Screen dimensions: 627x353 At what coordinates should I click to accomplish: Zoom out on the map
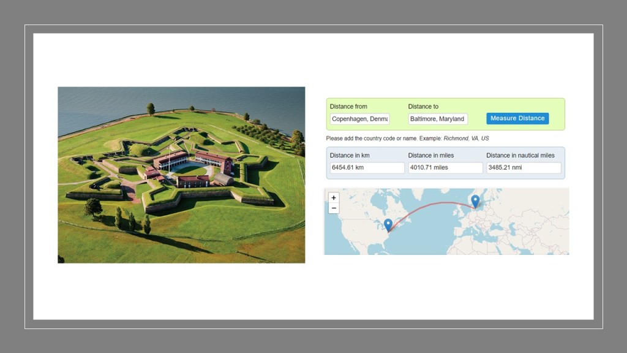point(334,208)
